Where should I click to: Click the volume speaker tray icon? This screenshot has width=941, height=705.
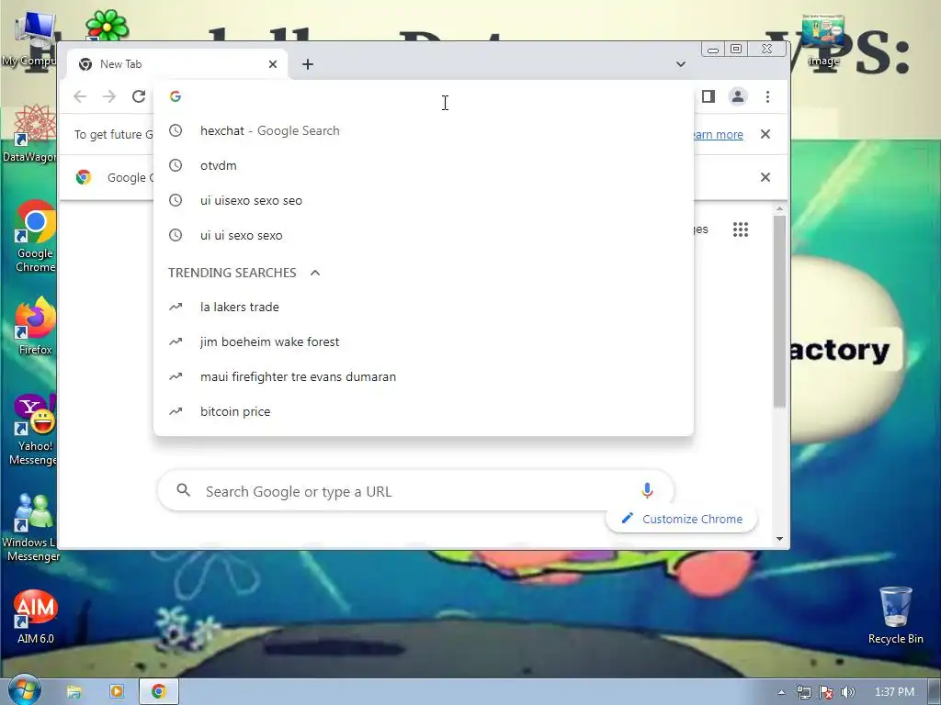click(x=847, y=692)
